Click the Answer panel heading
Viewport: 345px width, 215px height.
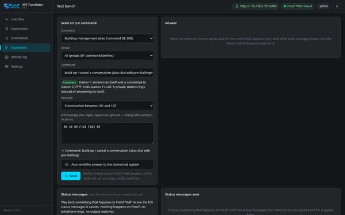tap(171, 23)
